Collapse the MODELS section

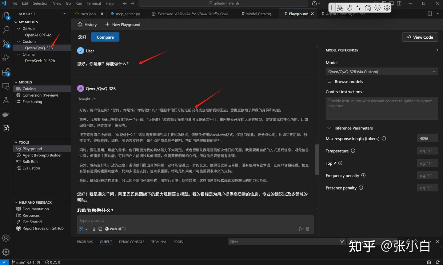click(x=16, y=82)
